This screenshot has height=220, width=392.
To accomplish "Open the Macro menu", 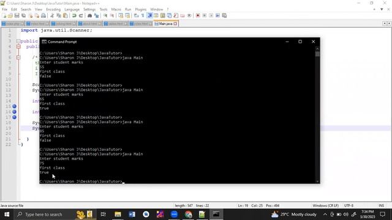I will point(116,9).
